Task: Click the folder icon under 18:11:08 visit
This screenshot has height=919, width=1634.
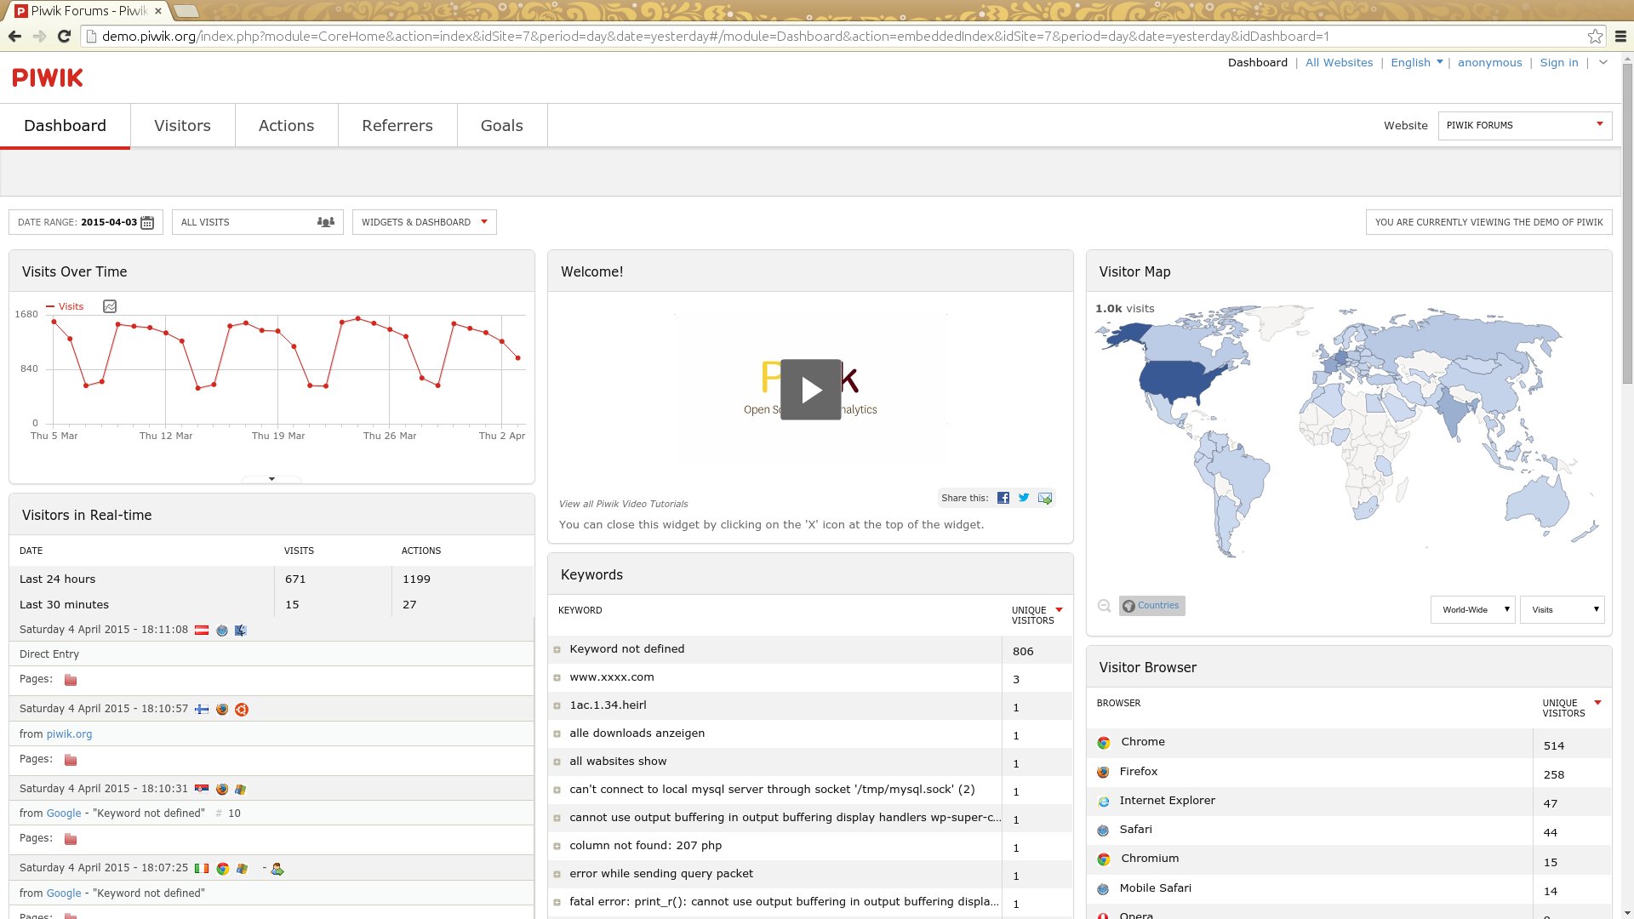Action: tap(71, 680)
